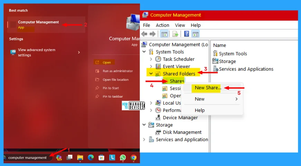The height and width of the screenshot is (166, 301).
Task: Expand the Local Users node
Action: pos(151,103)
